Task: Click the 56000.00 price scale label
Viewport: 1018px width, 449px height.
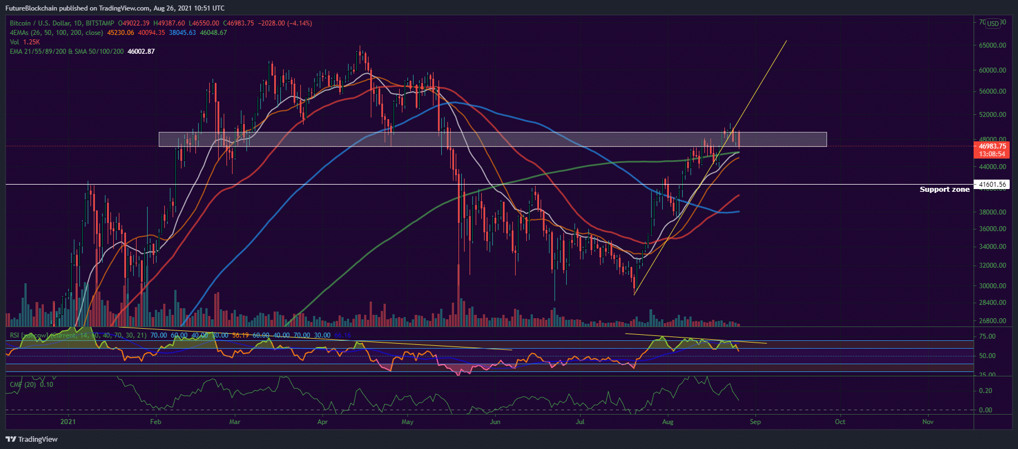Action: (992, 91)
